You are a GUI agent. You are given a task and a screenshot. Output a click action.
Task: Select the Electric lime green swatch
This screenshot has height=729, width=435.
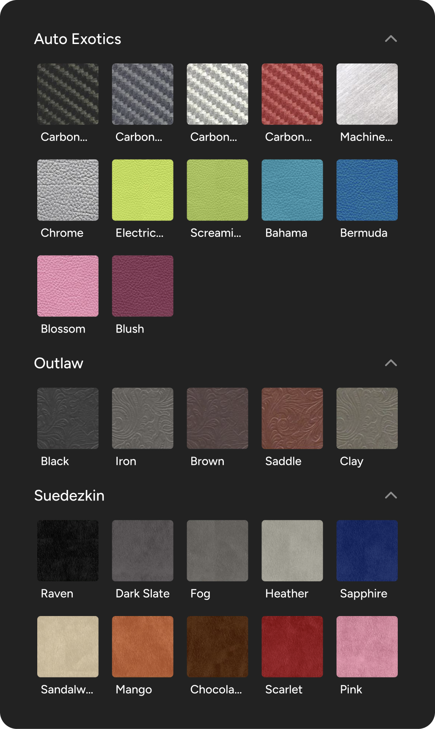143,190
